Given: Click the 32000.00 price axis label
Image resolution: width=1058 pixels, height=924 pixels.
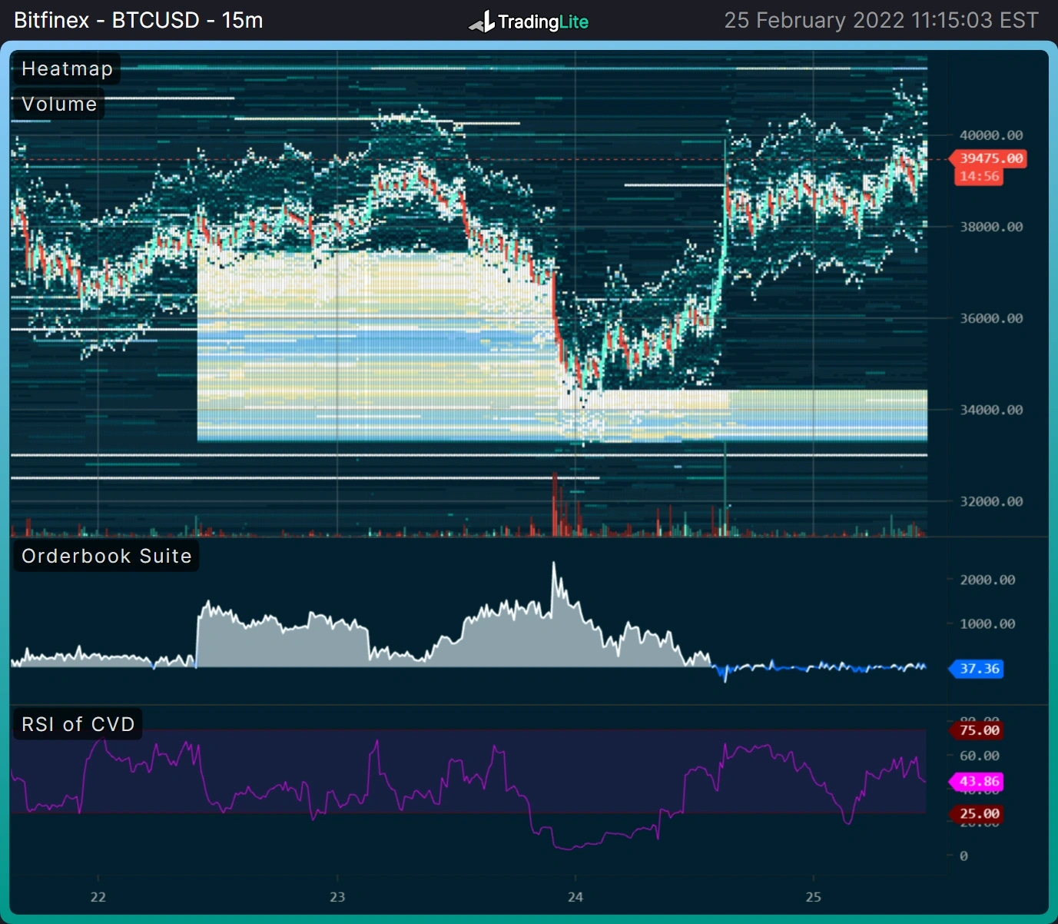Looking at the screenshot, I should pos(991,501).
